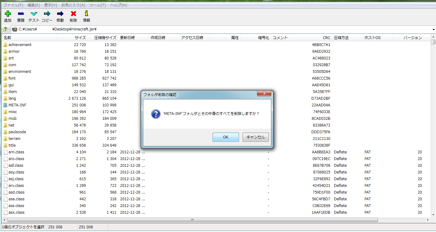This screenshot has width=436, height=232.
Task: Click the art folder icon
Action: [x=5, y=58]
